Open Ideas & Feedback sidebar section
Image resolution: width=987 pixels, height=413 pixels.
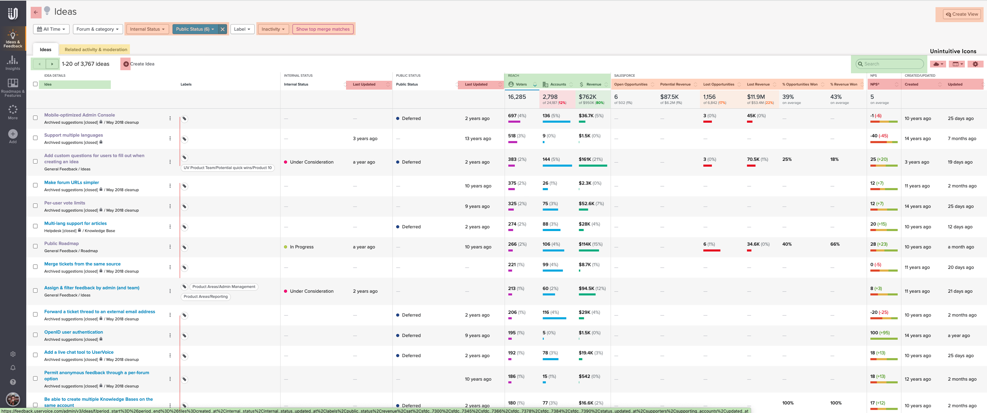pos(13,38)
